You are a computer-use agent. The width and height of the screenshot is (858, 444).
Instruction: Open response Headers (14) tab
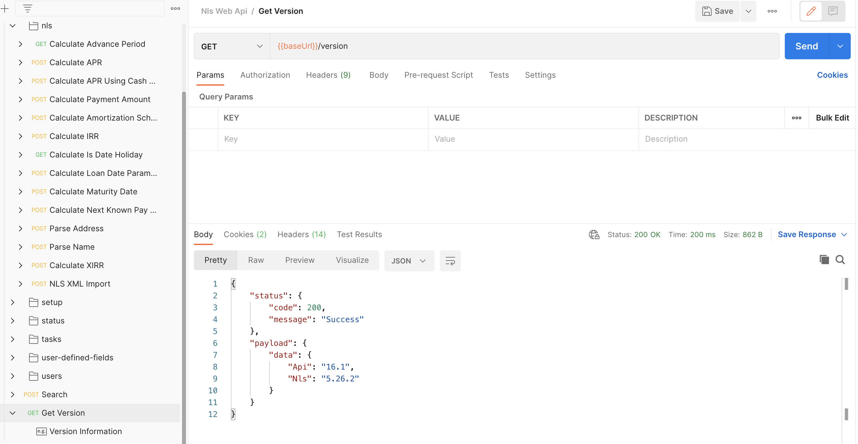301,235
